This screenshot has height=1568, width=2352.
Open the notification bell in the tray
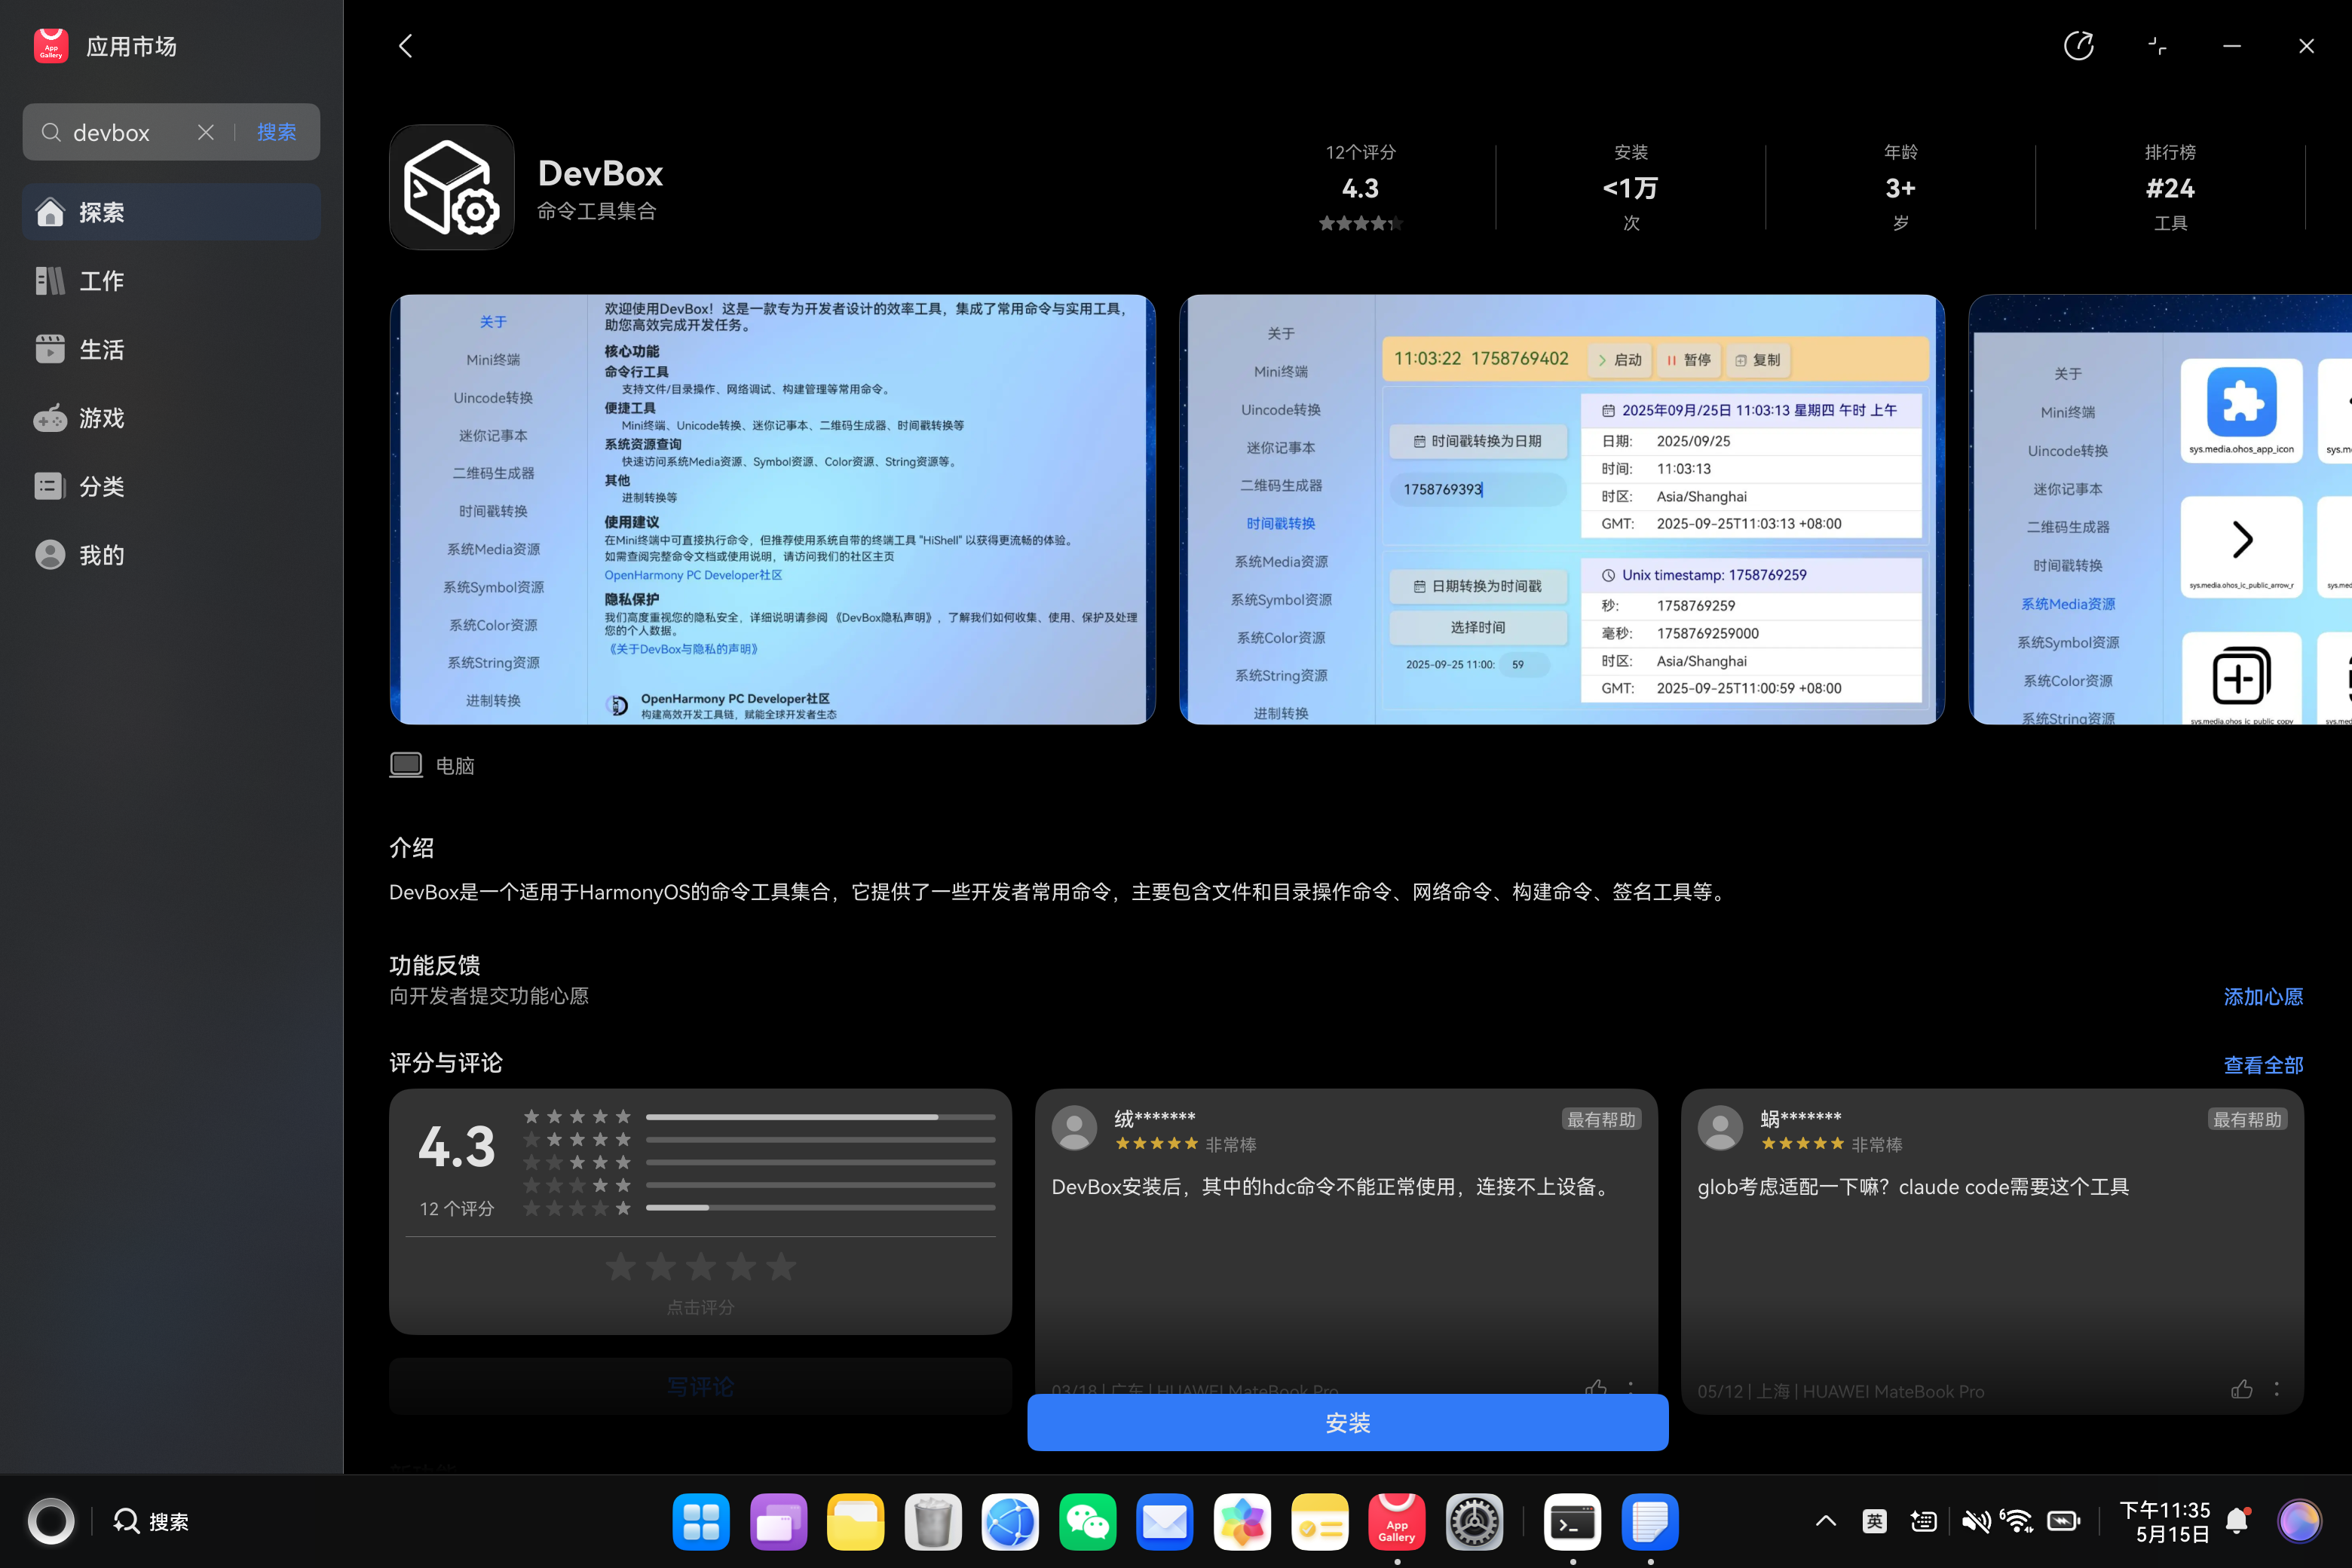coord(2238,1521)
